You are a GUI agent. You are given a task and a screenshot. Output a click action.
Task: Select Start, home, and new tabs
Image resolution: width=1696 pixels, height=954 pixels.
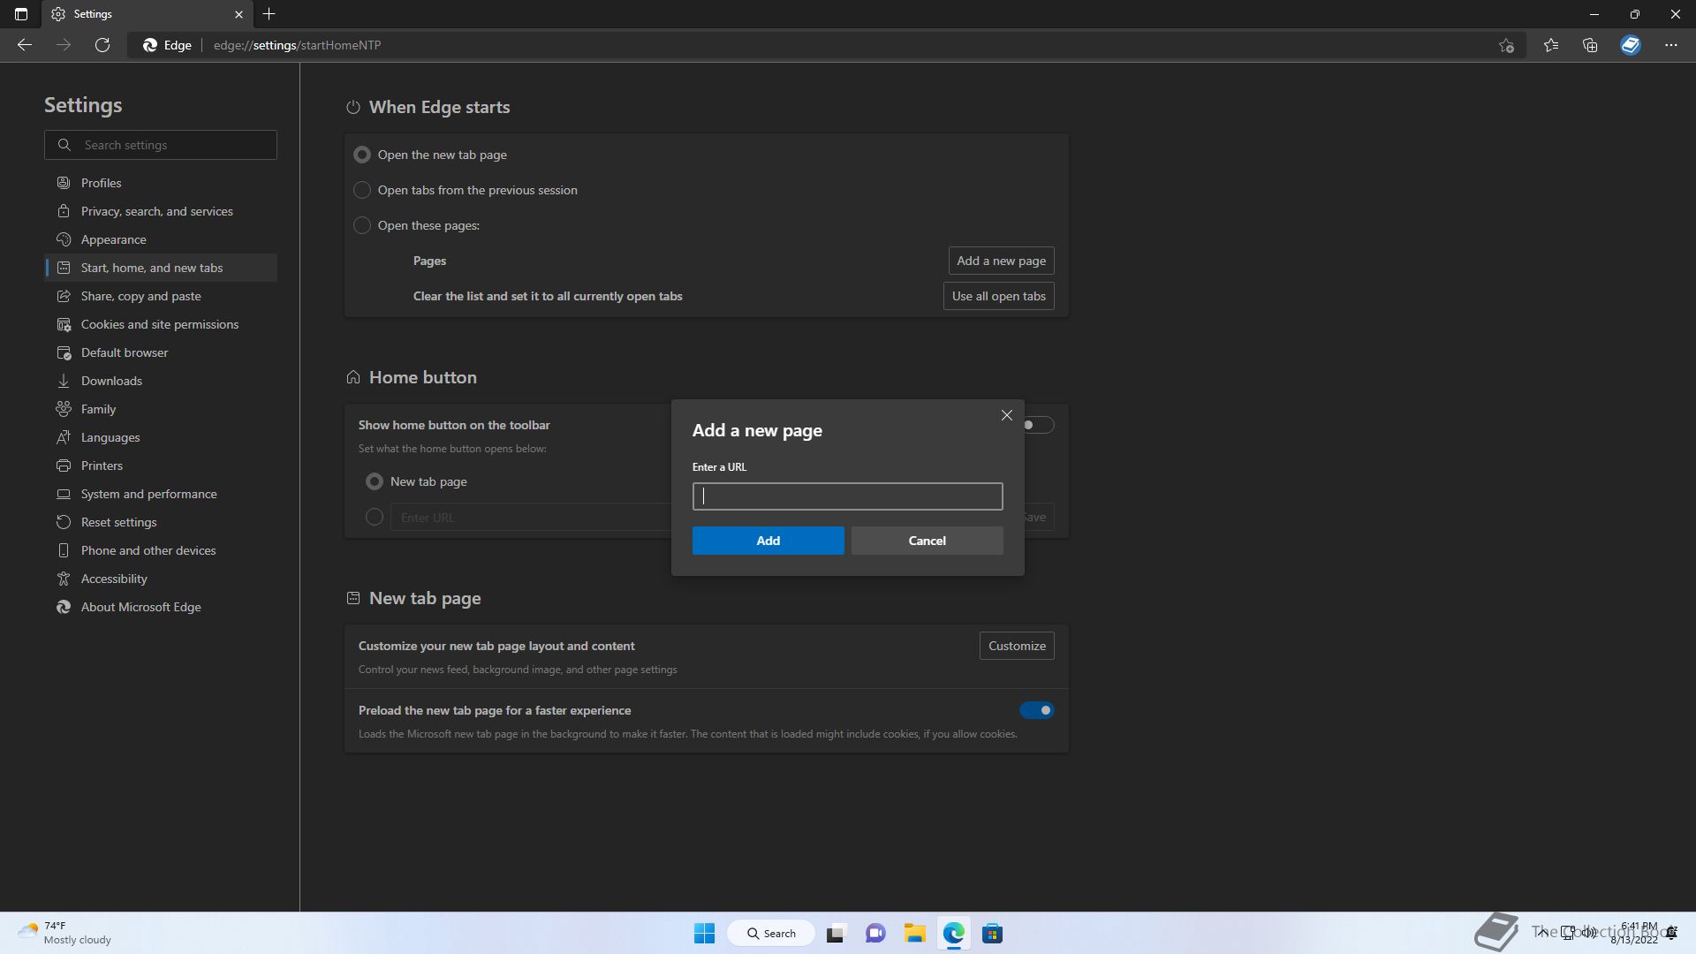click(161, 268)
